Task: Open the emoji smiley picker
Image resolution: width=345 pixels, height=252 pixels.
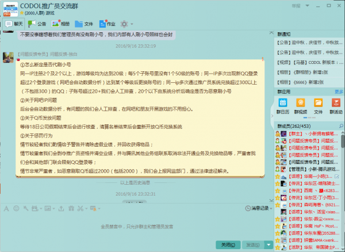Action: (x=16, y=208)
